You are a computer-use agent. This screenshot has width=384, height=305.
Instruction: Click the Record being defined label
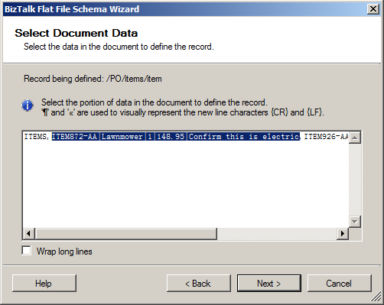click(93, 79)
